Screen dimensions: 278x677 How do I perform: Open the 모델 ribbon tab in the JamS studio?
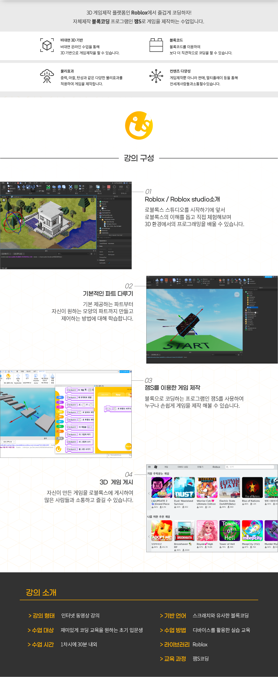(x=22, y=371)
